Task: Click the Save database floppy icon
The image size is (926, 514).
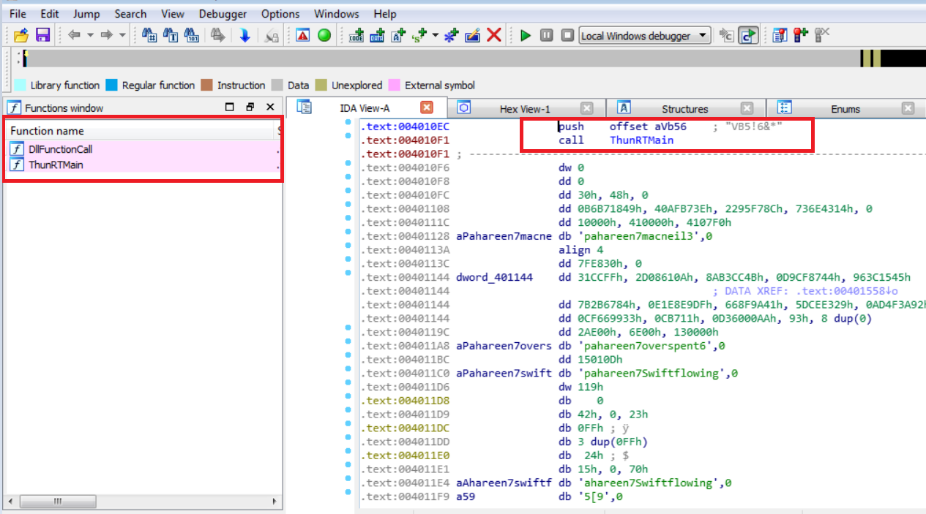Action: point(42,35)
